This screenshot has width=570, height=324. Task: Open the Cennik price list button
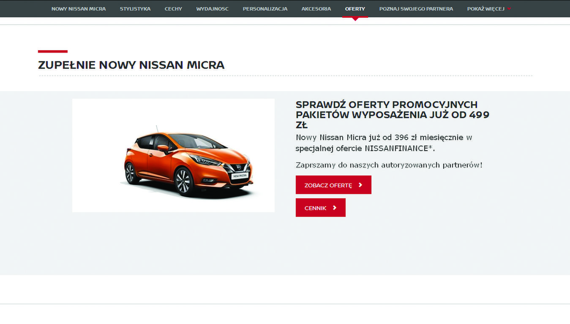(x=321, y=208)
